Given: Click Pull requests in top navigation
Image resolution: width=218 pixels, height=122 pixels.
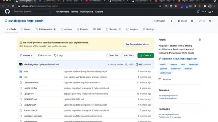Looking at the screenshot, I should click(x=62, y=12).
